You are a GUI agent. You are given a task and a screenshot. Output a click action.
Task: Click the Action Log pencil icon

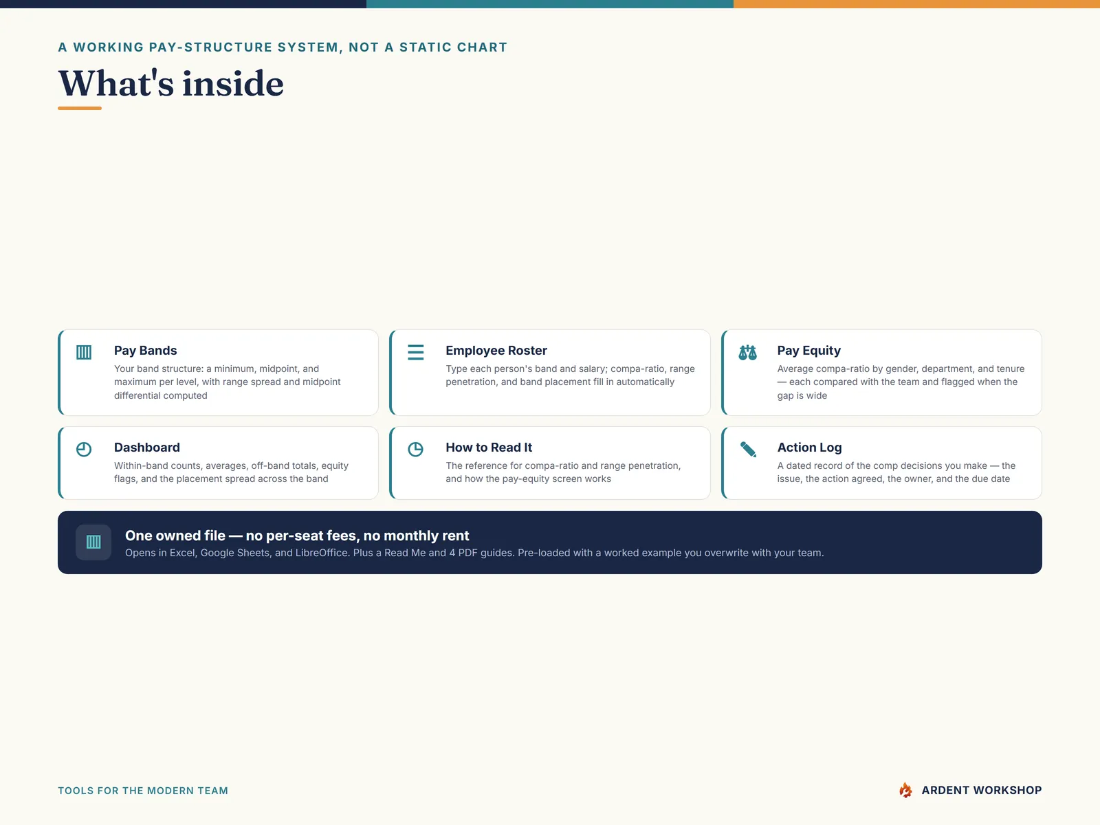click(748, 450)
